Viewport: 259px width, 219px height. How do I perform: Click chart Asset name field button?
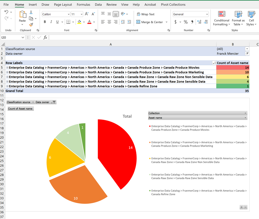[198, 118]
